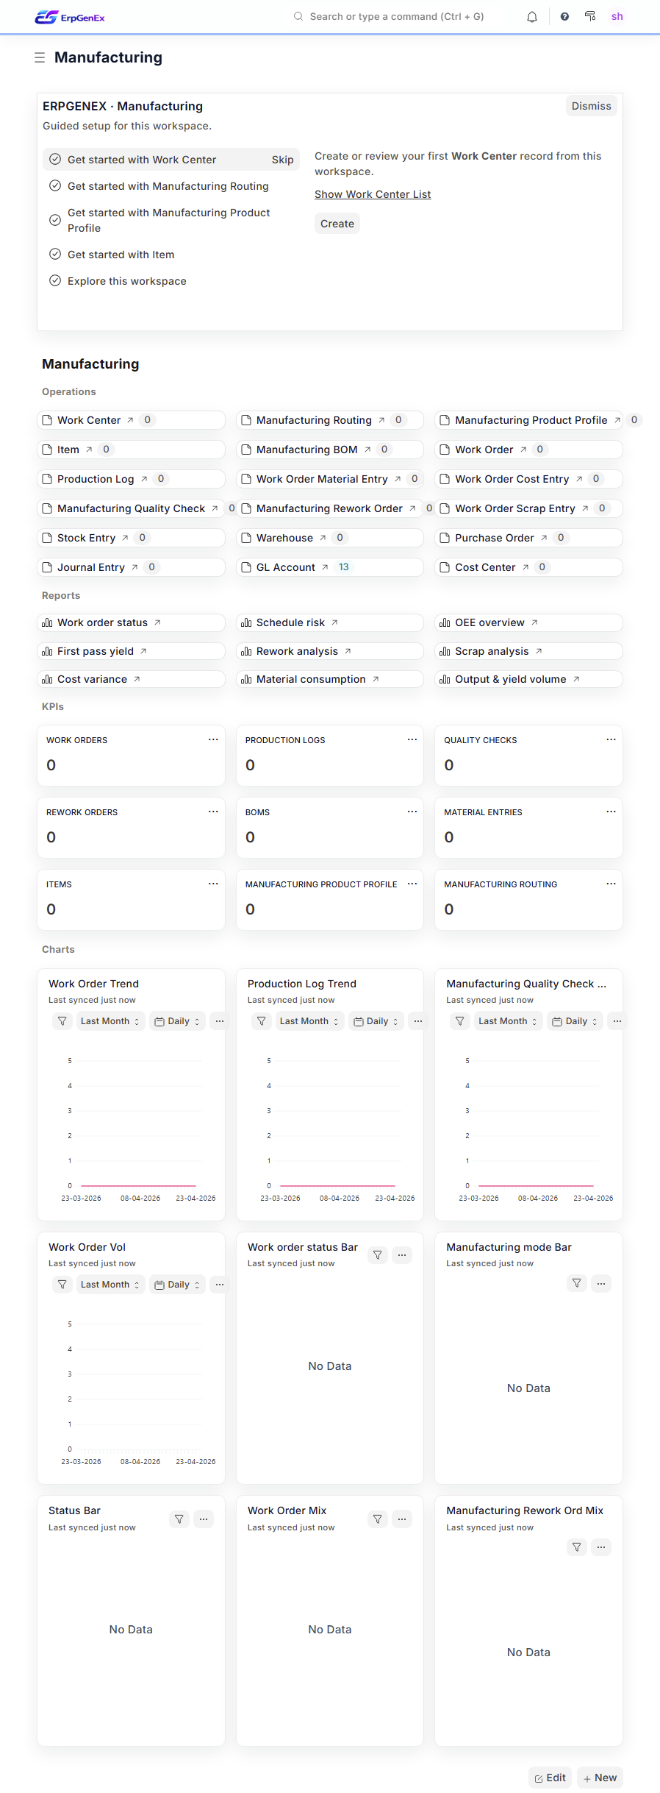Screen dimensions: 660x1793
Task: Open the filter funnel on Work Order Trend
Action: tap(62, 1021)
